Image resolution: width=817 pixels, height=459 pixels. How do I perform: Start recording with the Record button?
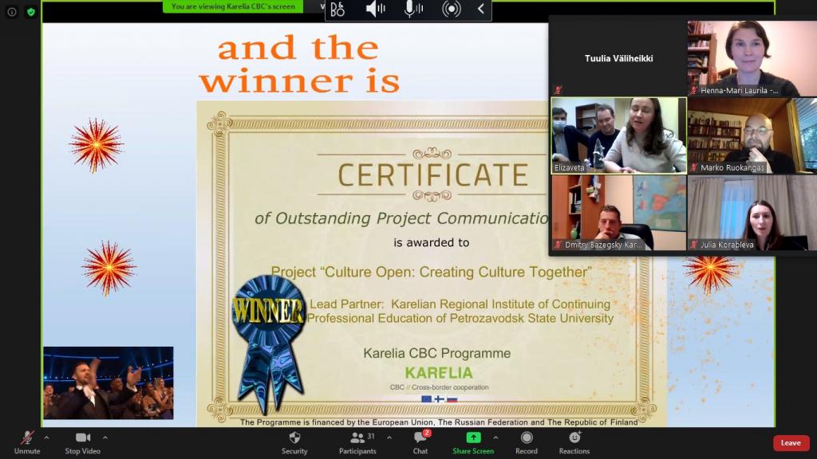pyautogui.click(x=527, y=443)
